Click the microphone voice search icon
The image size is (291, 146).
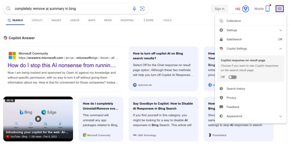point(134,8)
